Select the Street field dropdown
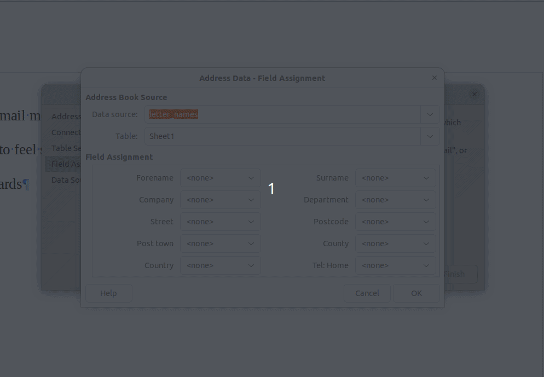 click(x=220, y=222)
